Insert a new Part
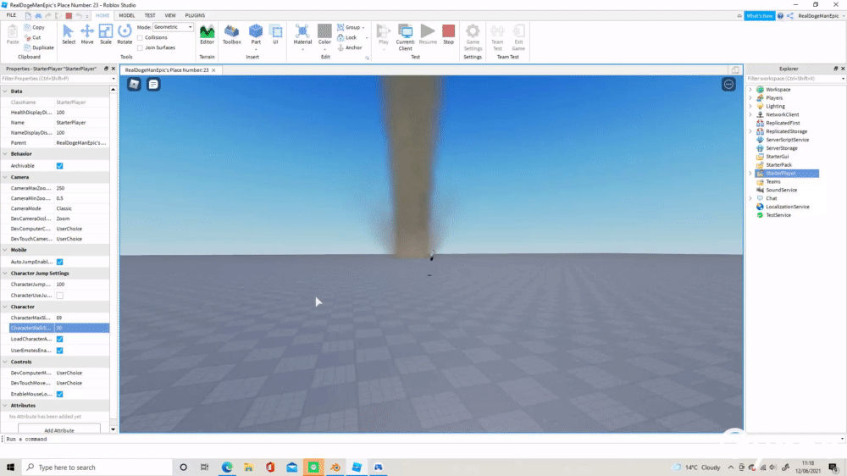 256,35
